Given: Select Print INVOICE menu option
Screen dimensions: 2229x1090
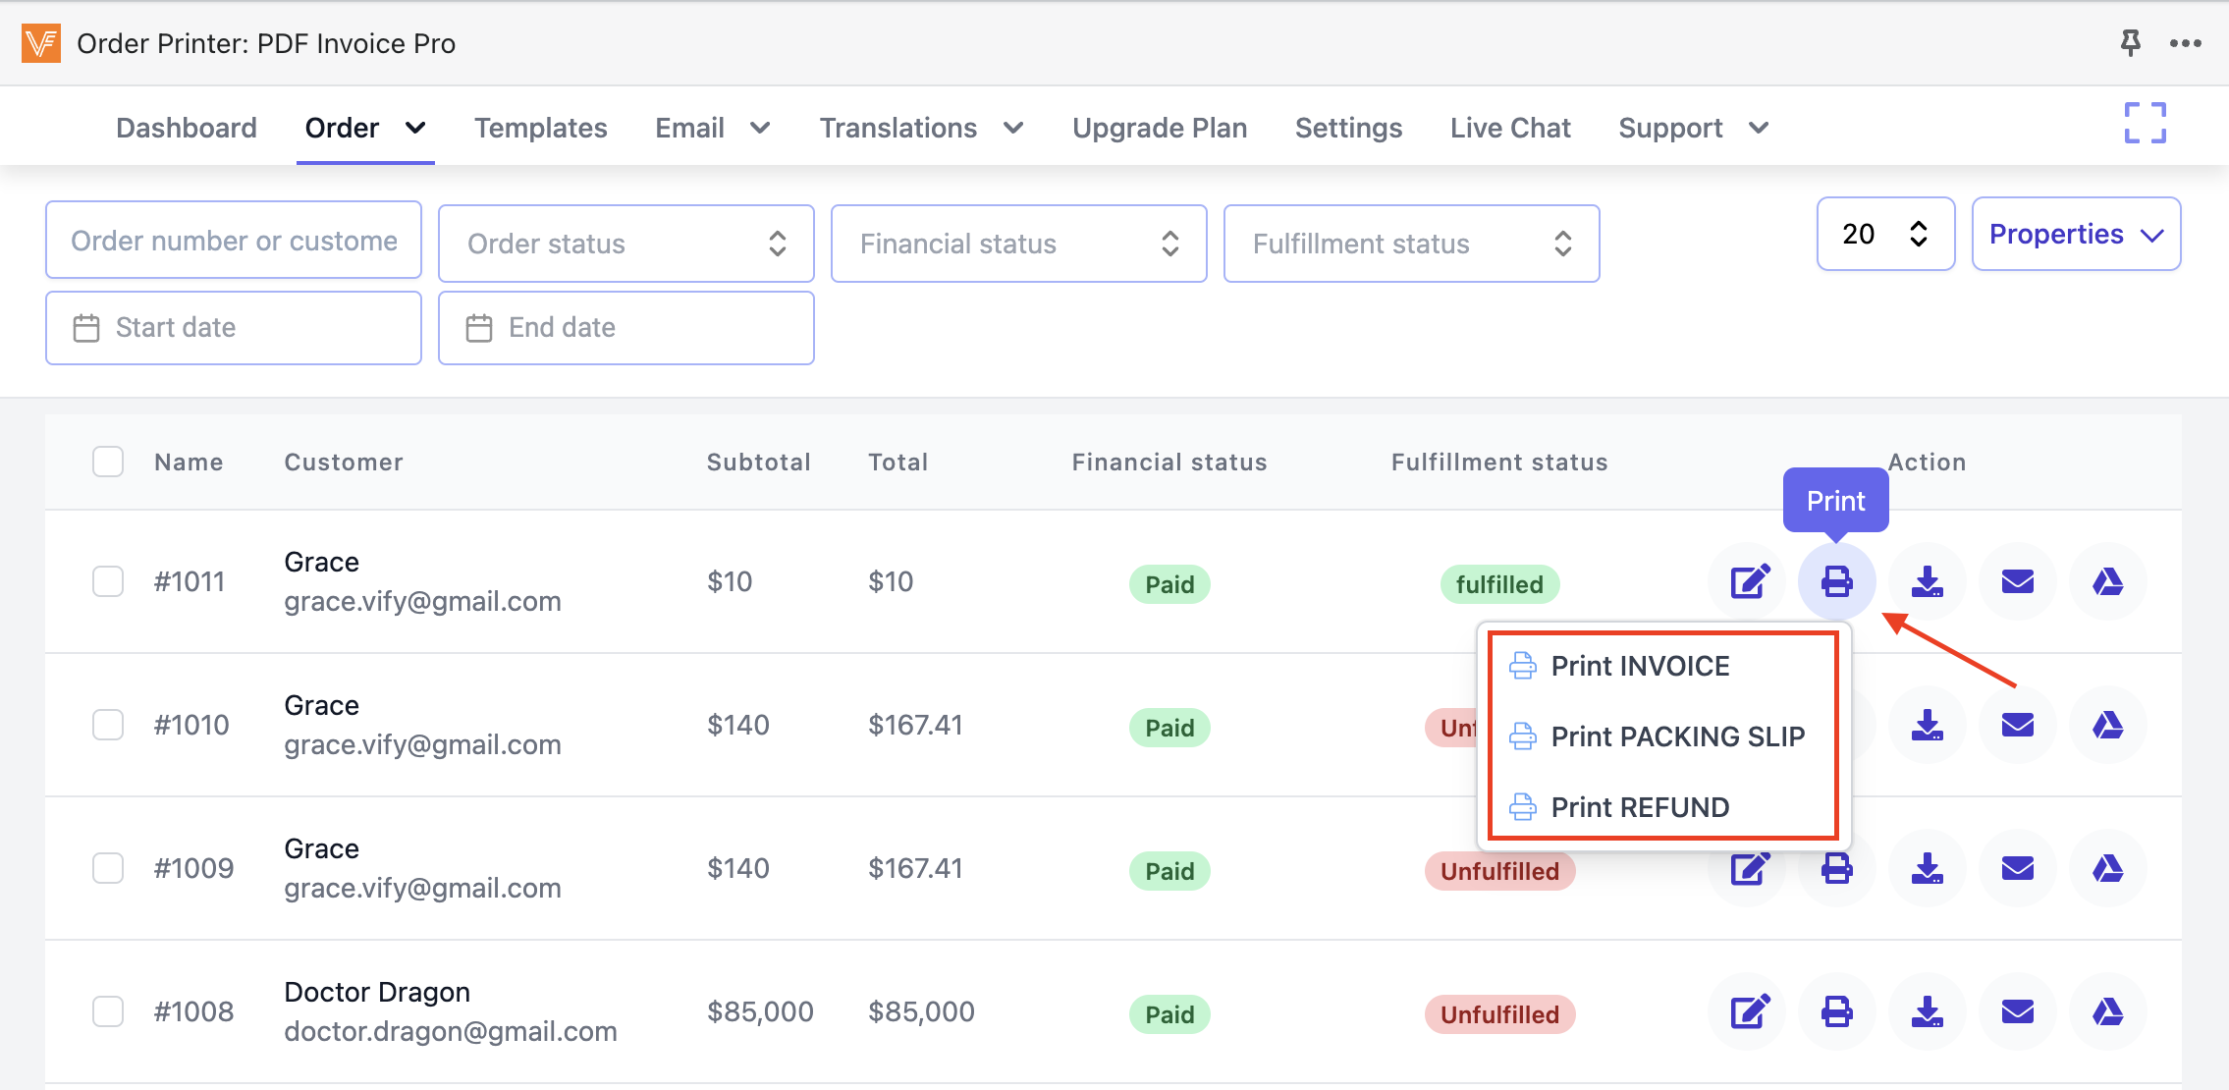Looking at the screenshot, I should coord(1640,666).
